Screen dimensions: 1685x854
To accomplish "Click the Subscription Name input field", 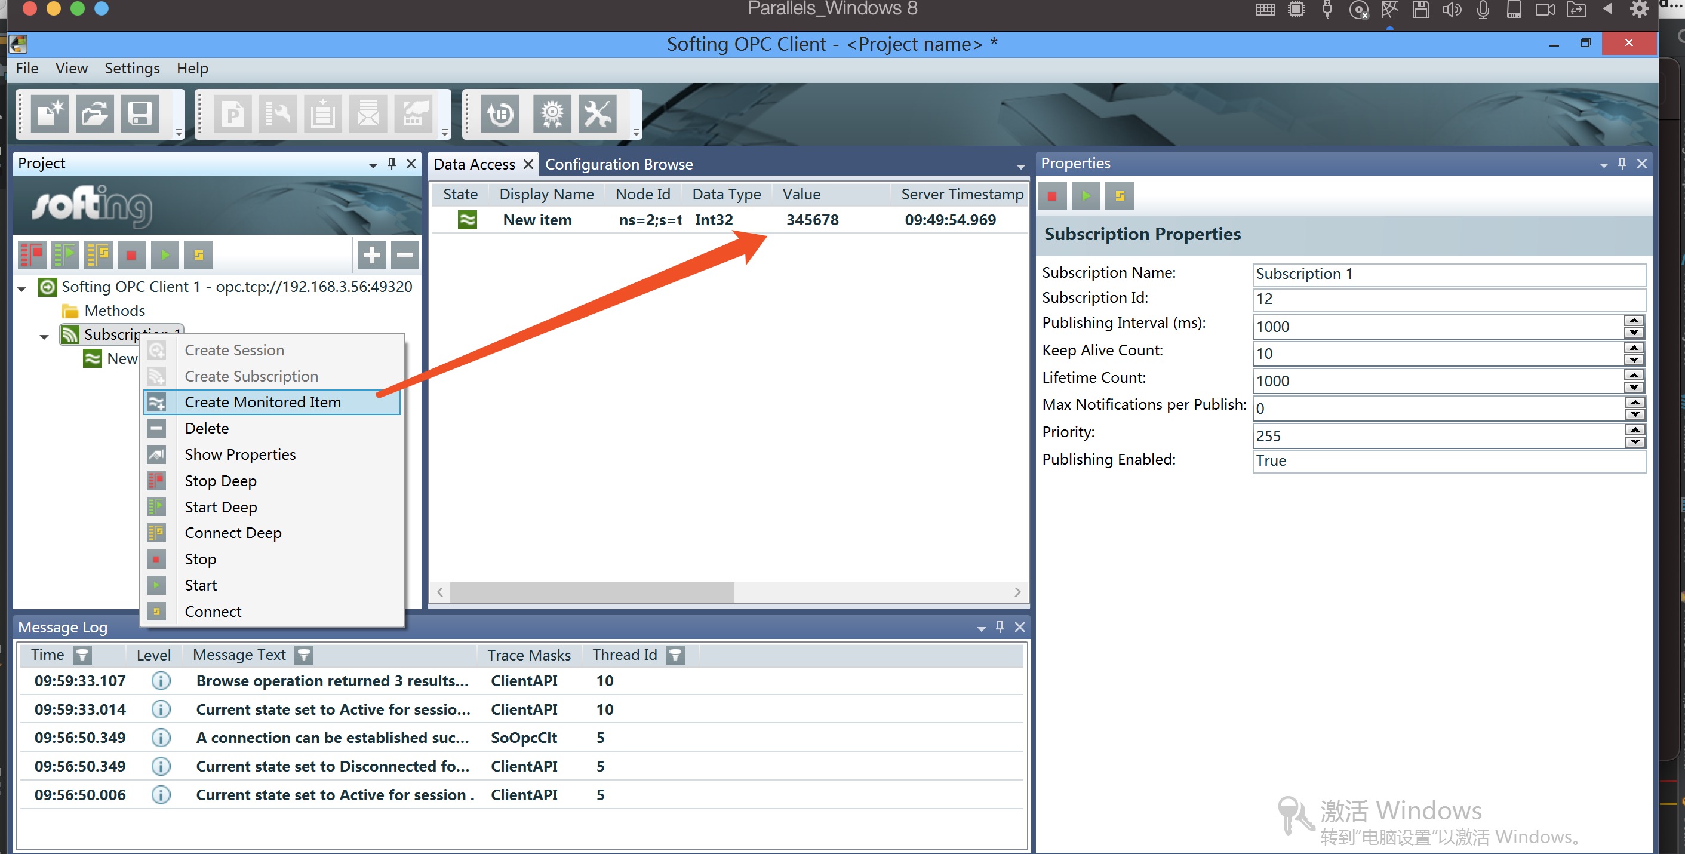I will [1449, 274].
